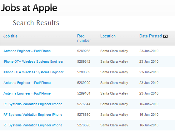Image resolution: width=175 pixels, height=132 pixels.
Task: Open RF Systems Validation Engineer job 5276590
Action: pos(33,125)
